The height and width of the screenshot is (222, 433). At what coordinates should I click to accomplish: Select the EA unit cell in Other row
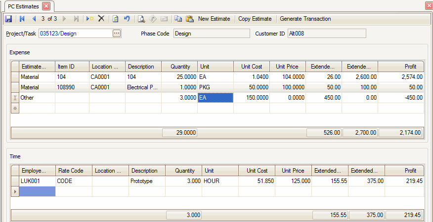(x=216, y=98)
